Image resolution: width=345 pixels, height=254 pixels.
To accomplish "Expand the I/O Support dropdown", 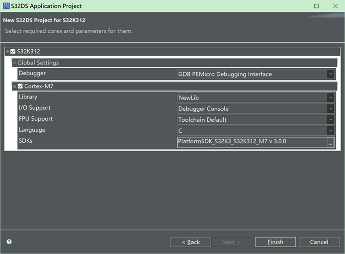I will pos(330,109).
